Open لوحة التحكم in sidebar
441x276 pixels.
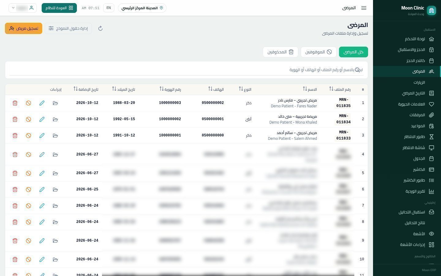pos(407,39)
